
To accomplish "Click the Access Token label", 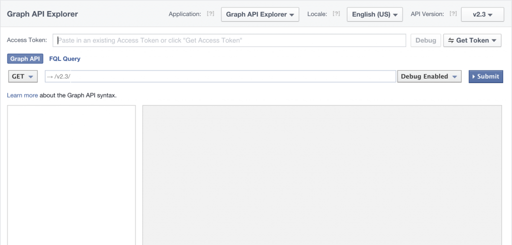I will point(27,40).
